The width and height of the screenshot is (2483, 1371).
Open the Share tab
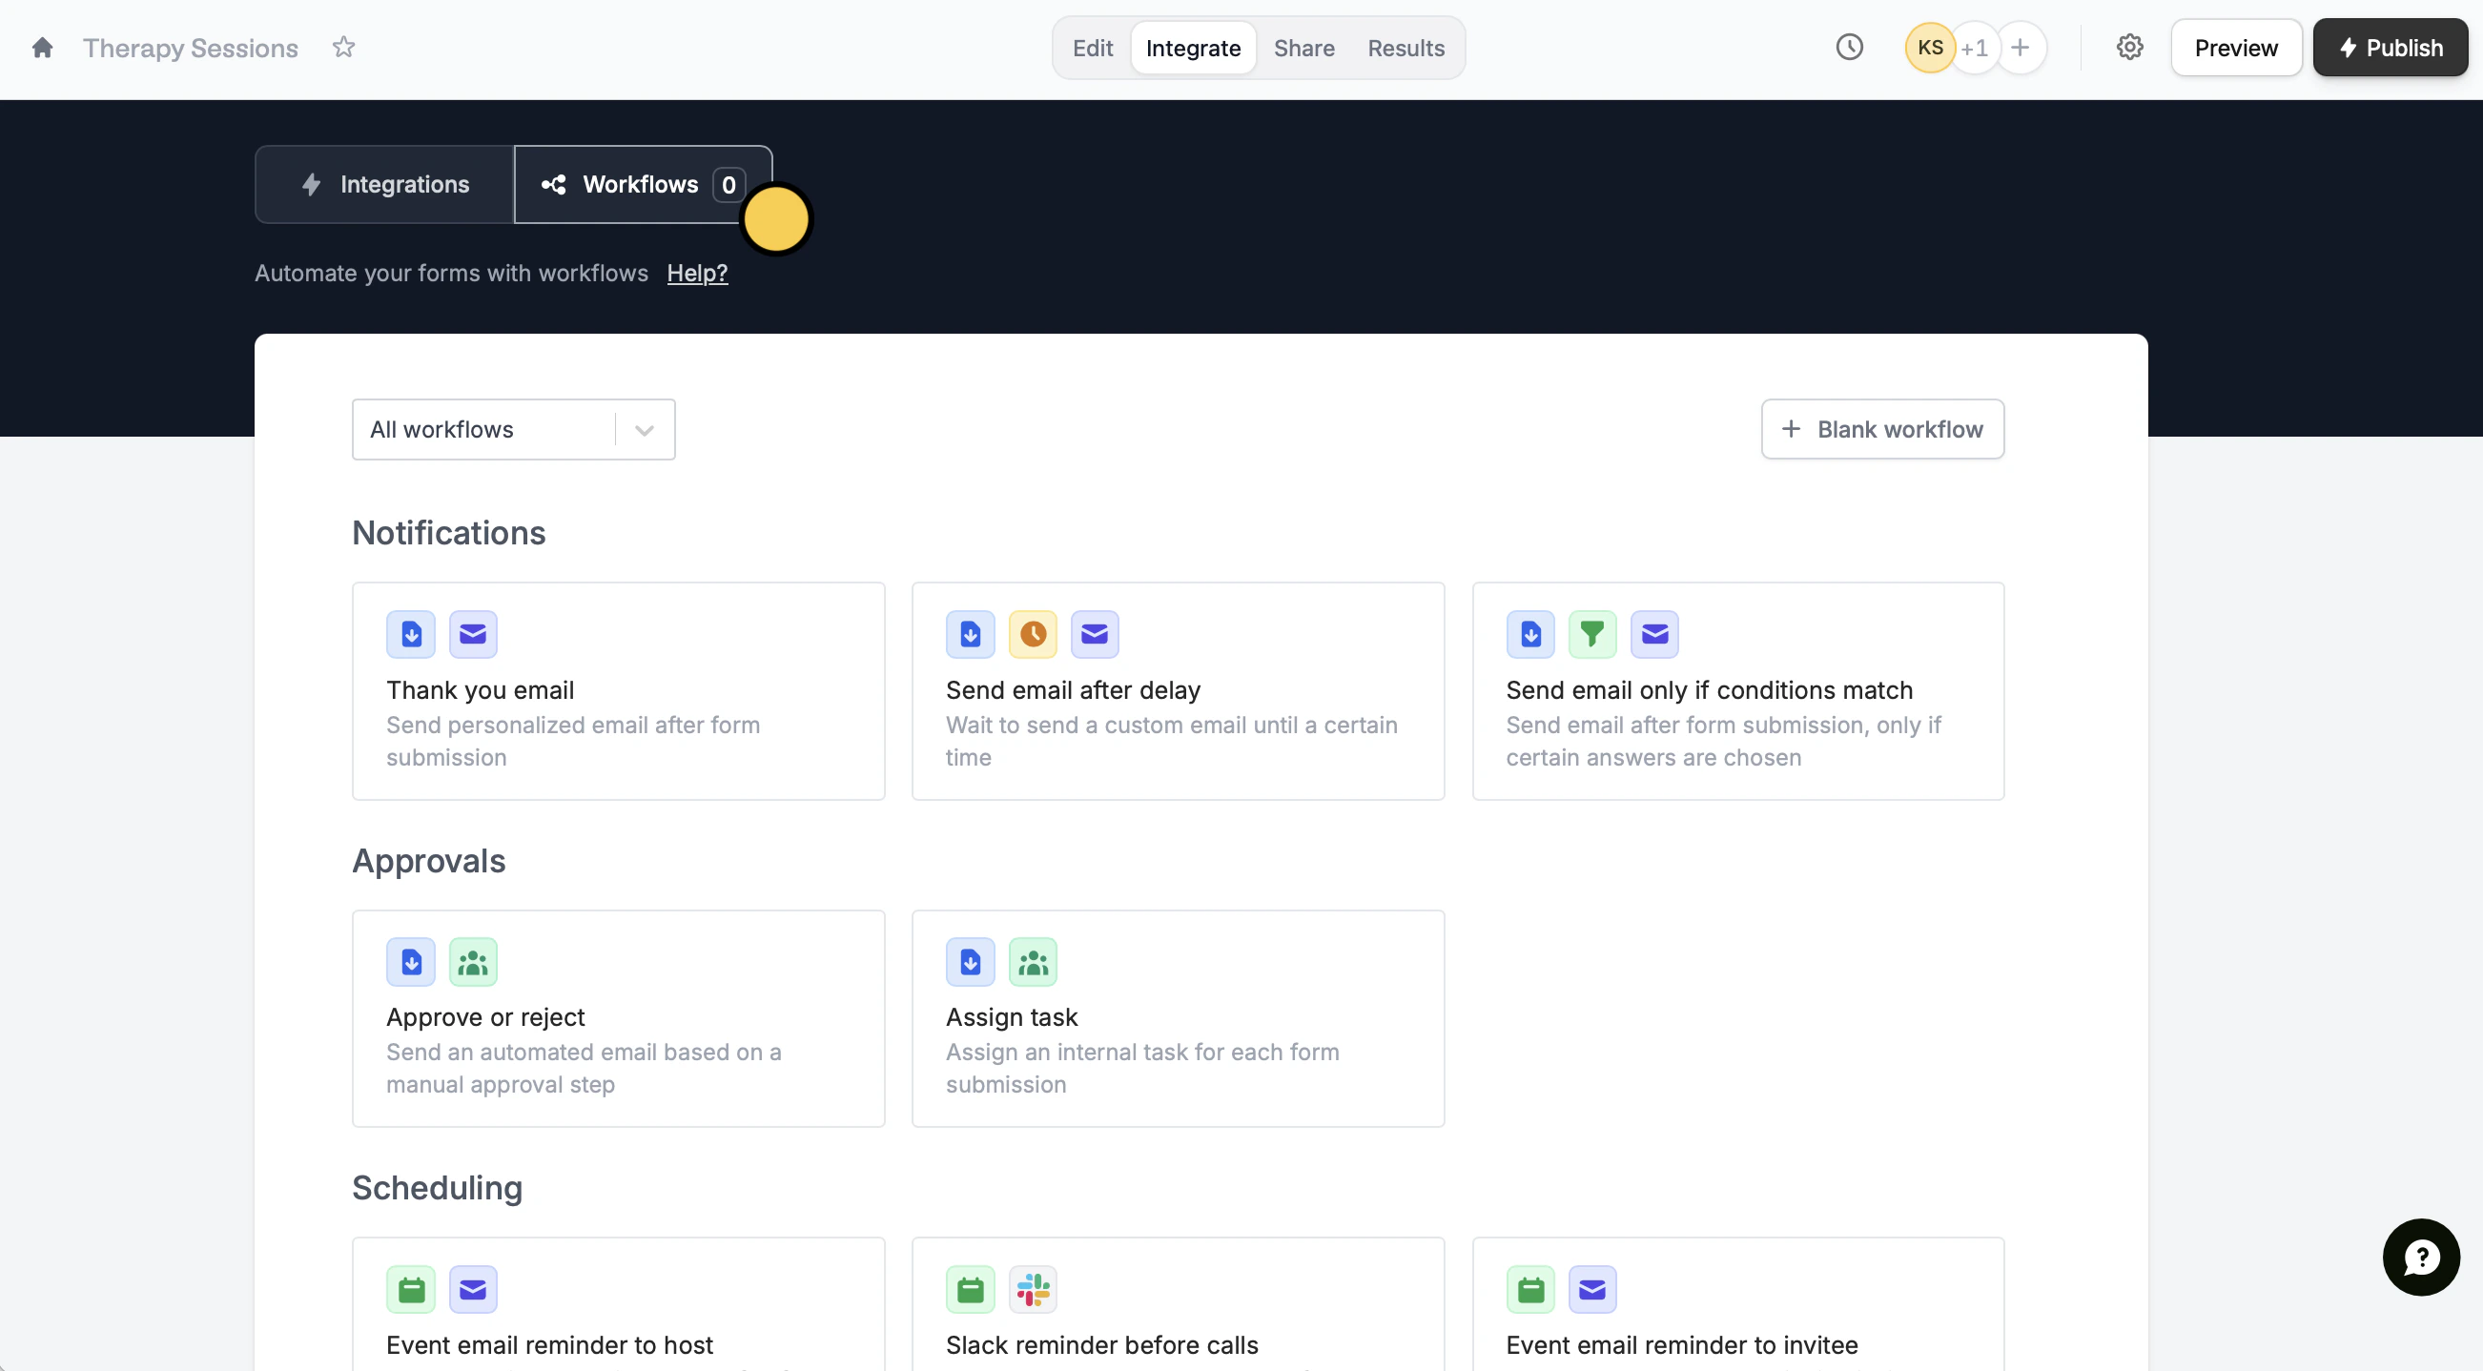tap(1304, 49)
